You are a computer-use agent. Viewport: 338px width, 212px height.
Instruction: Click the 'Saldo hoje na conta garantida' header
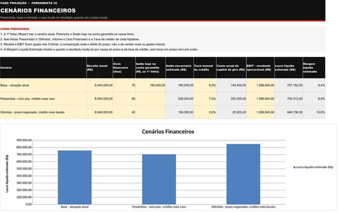pyautogui.click(x=150, y=68)
